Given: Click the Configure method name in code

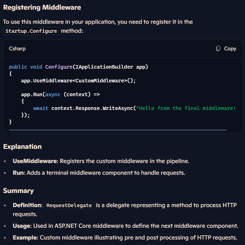Looking at the screenshot, I should [x=59, y=67].
